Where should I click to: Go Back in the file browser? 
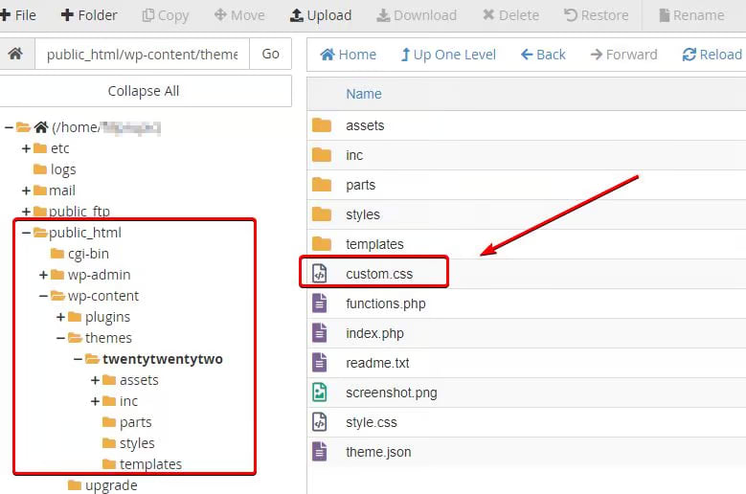point(543,55)
